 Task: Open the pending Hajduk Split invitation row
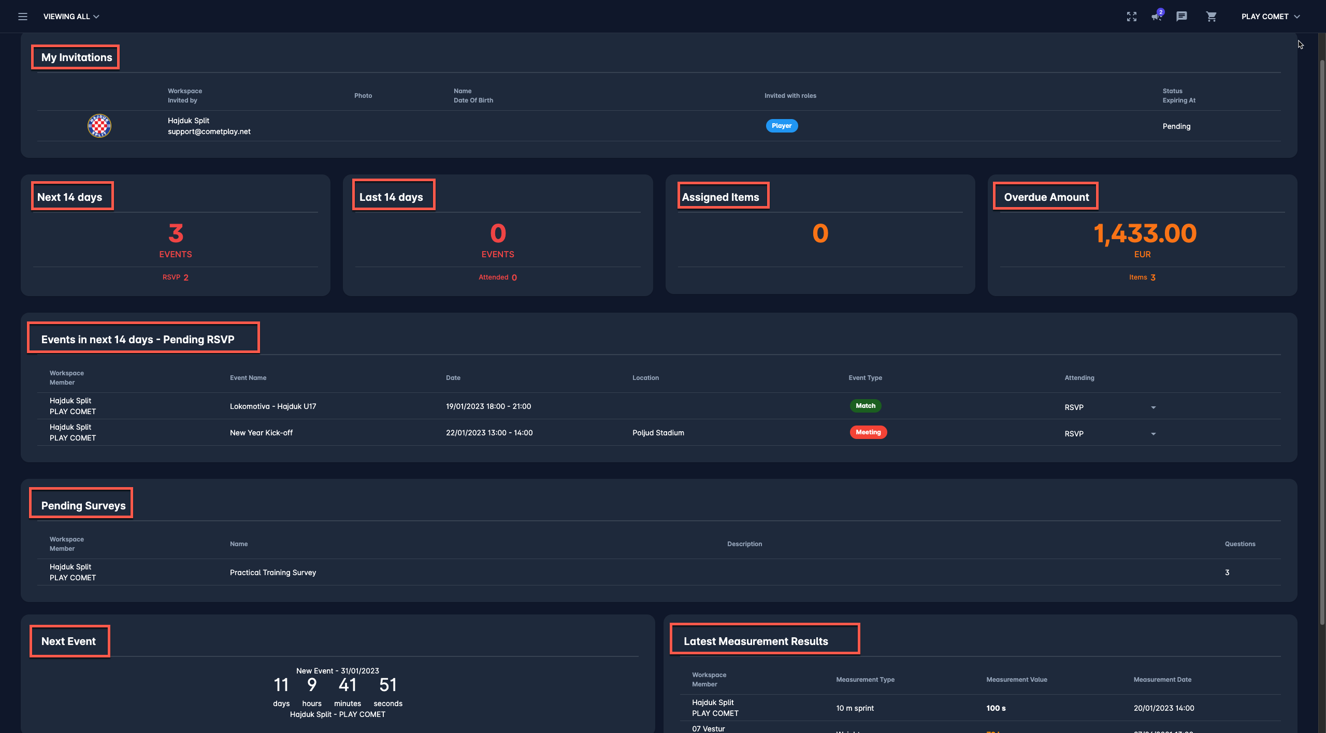click(x=658, y=126)
